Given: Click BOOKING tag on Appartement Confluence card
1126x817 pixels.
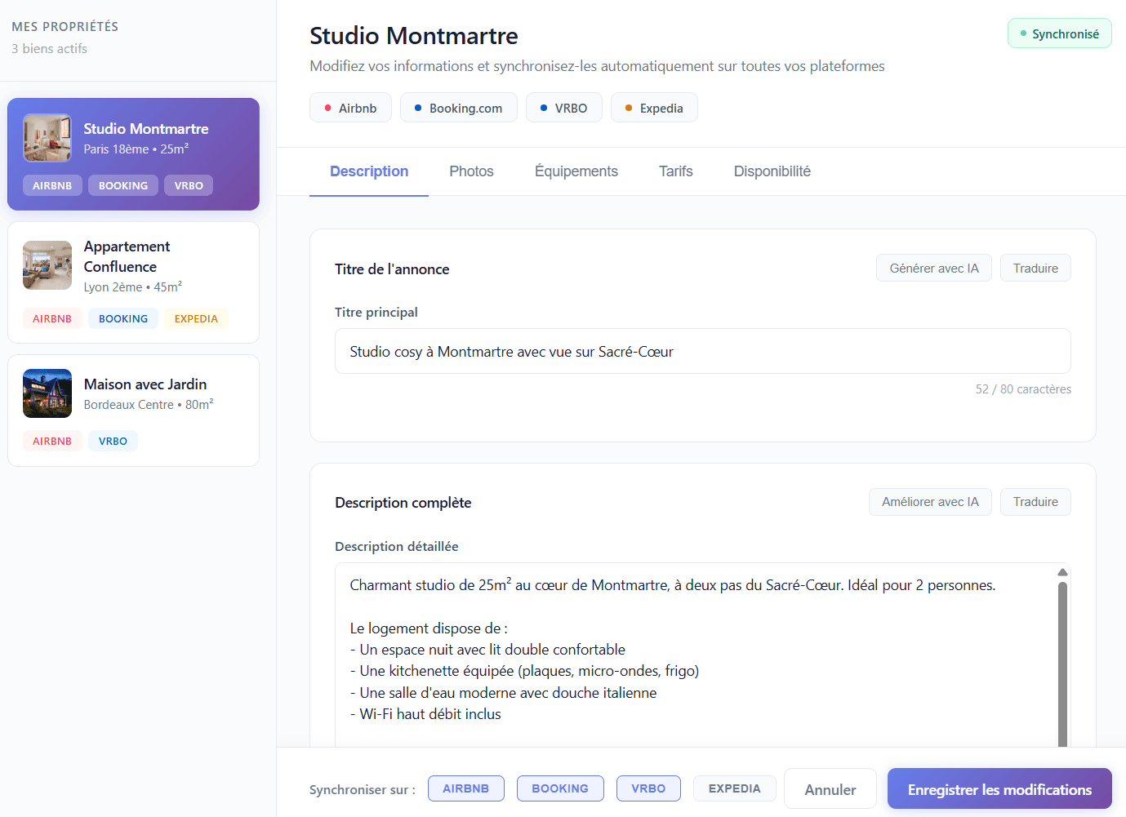Looking at the screenshot, I should click(123, 318).
